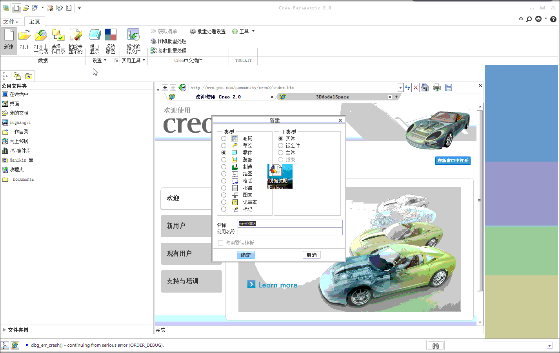560x353 pixels.
Task: Click the browser vertical scrollbar
Action: point(480,201)
